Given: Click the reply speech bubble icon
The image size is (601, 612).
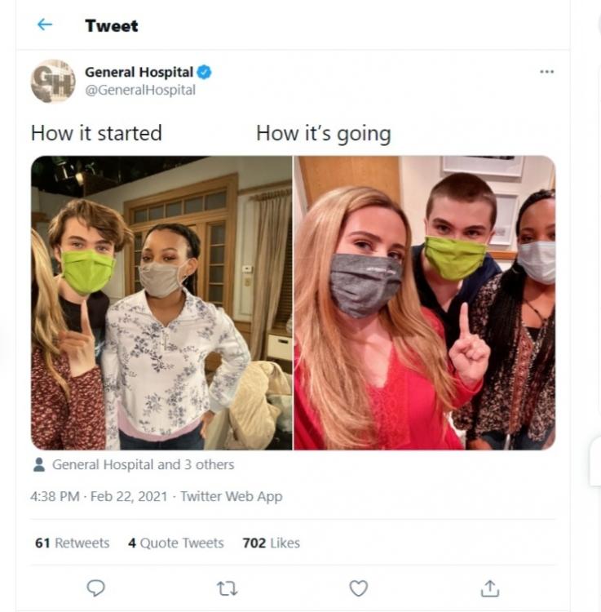Looking at the screenshot, I should click(x=95, y=588).
